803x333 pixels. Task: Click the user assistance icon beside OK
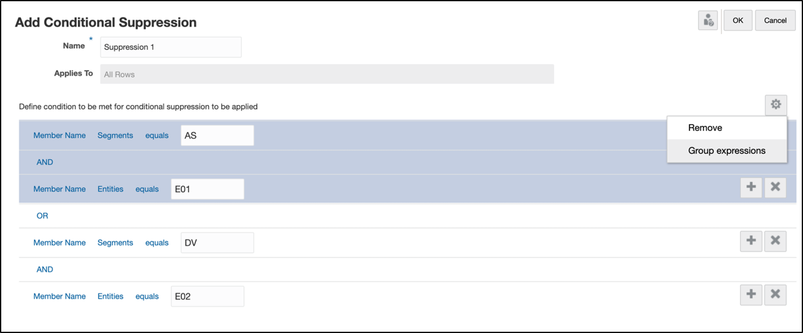[x=708, y=20]
